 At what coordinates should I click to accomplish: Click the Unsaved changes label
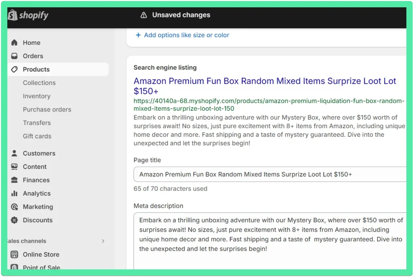click(181, 15)
